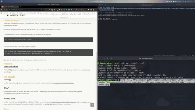Go back in Chrome

[2, 10]
